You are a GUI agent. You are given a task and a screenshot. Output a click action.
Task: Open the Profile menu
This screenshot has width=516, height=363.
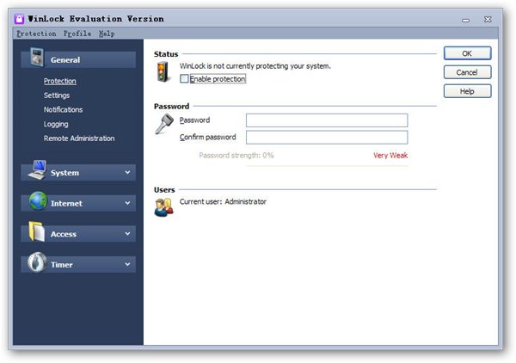tap(77, 34)
